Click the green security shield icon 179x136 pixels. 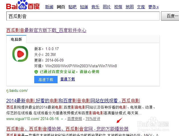coord(36,72)
